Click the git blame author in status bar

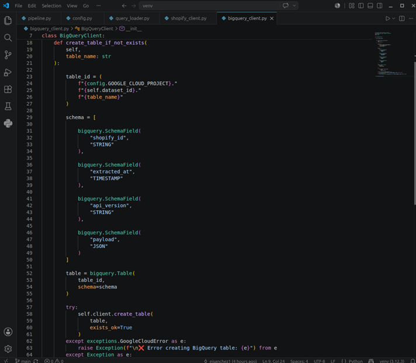click(x=230, y=361)
